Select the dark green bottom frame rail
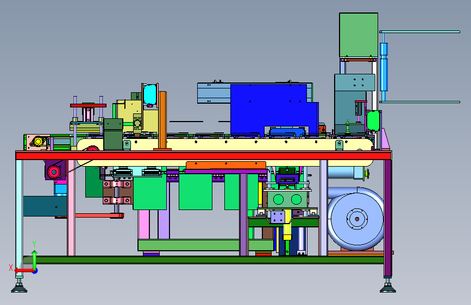This screenshot has height=305, width=471. 203,260
